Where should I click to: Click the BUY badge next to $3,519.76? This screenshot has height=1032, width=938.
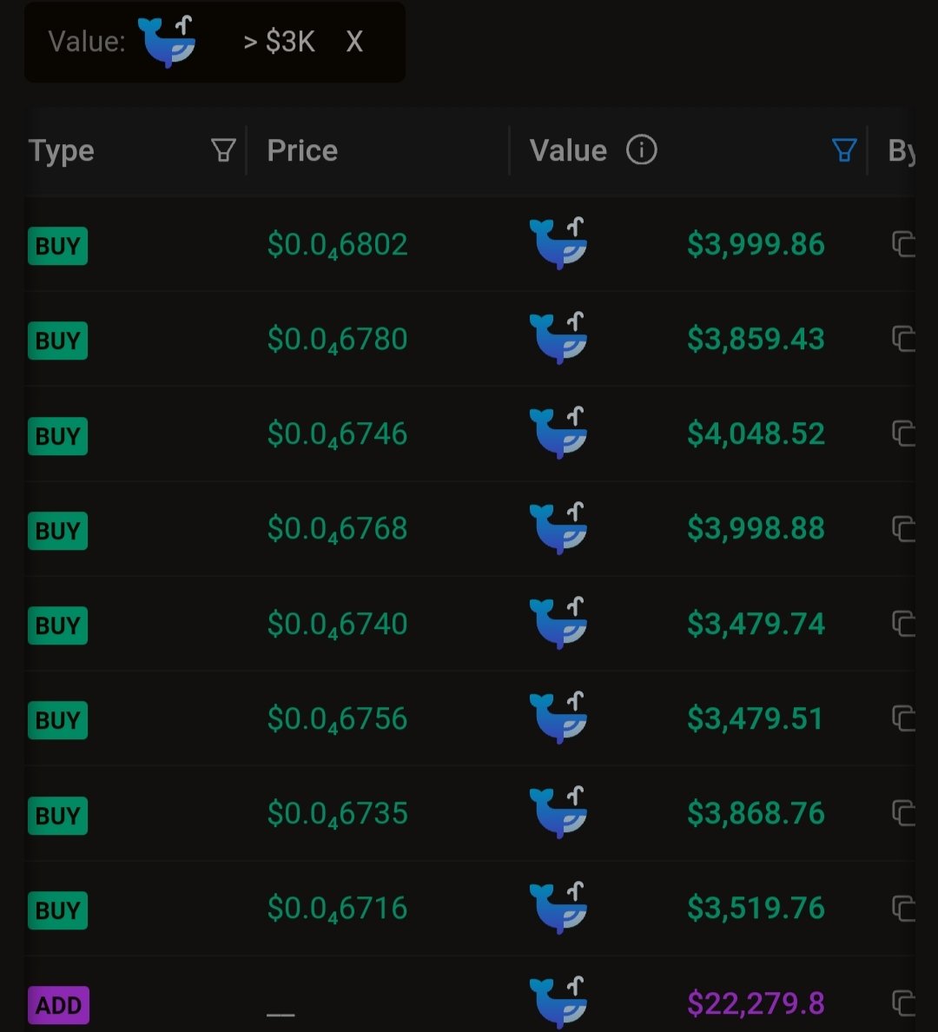pyautogui.click(x=57, y=909)
